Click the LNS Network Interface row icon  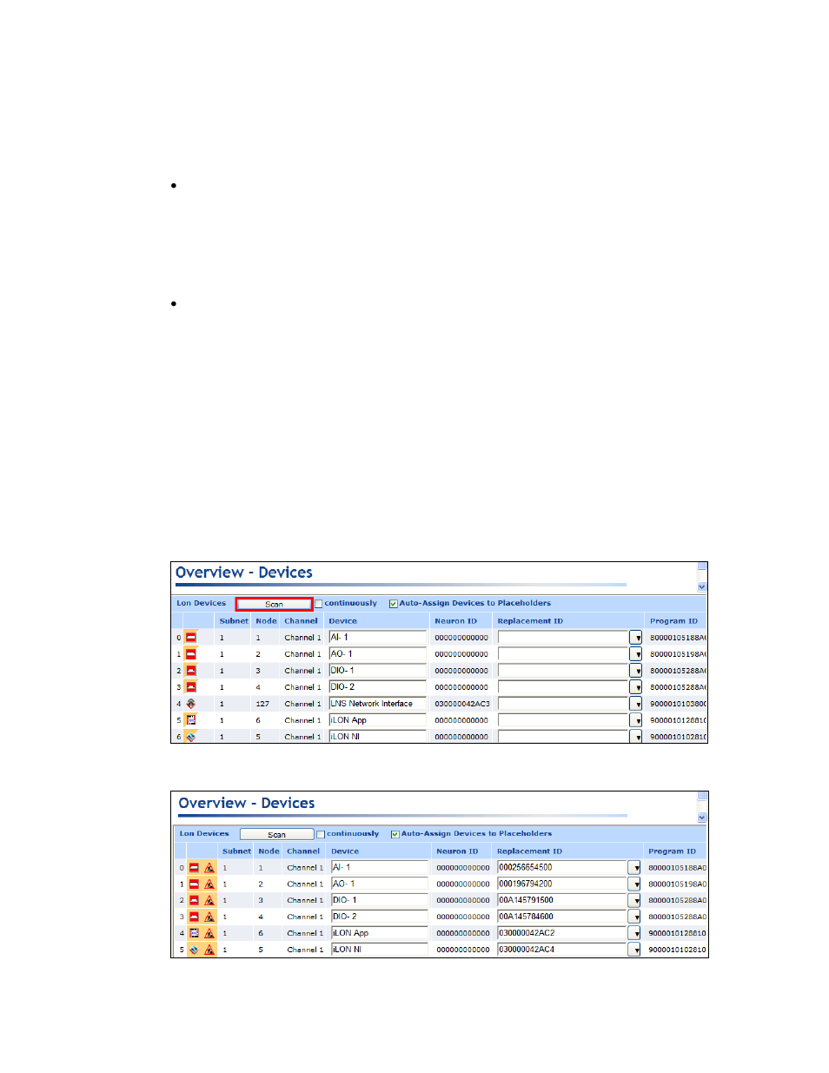click(x=191, y=704)
